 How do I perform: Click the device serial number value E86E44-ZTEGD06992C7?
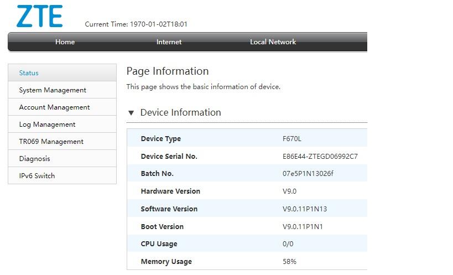(x=320, y=157)
